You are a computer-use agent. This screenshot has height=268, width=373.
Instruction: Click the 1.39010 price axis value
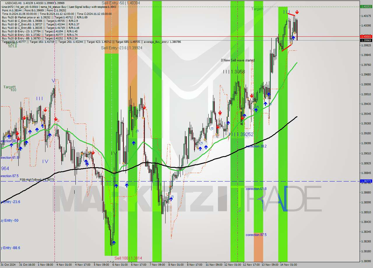366,153
